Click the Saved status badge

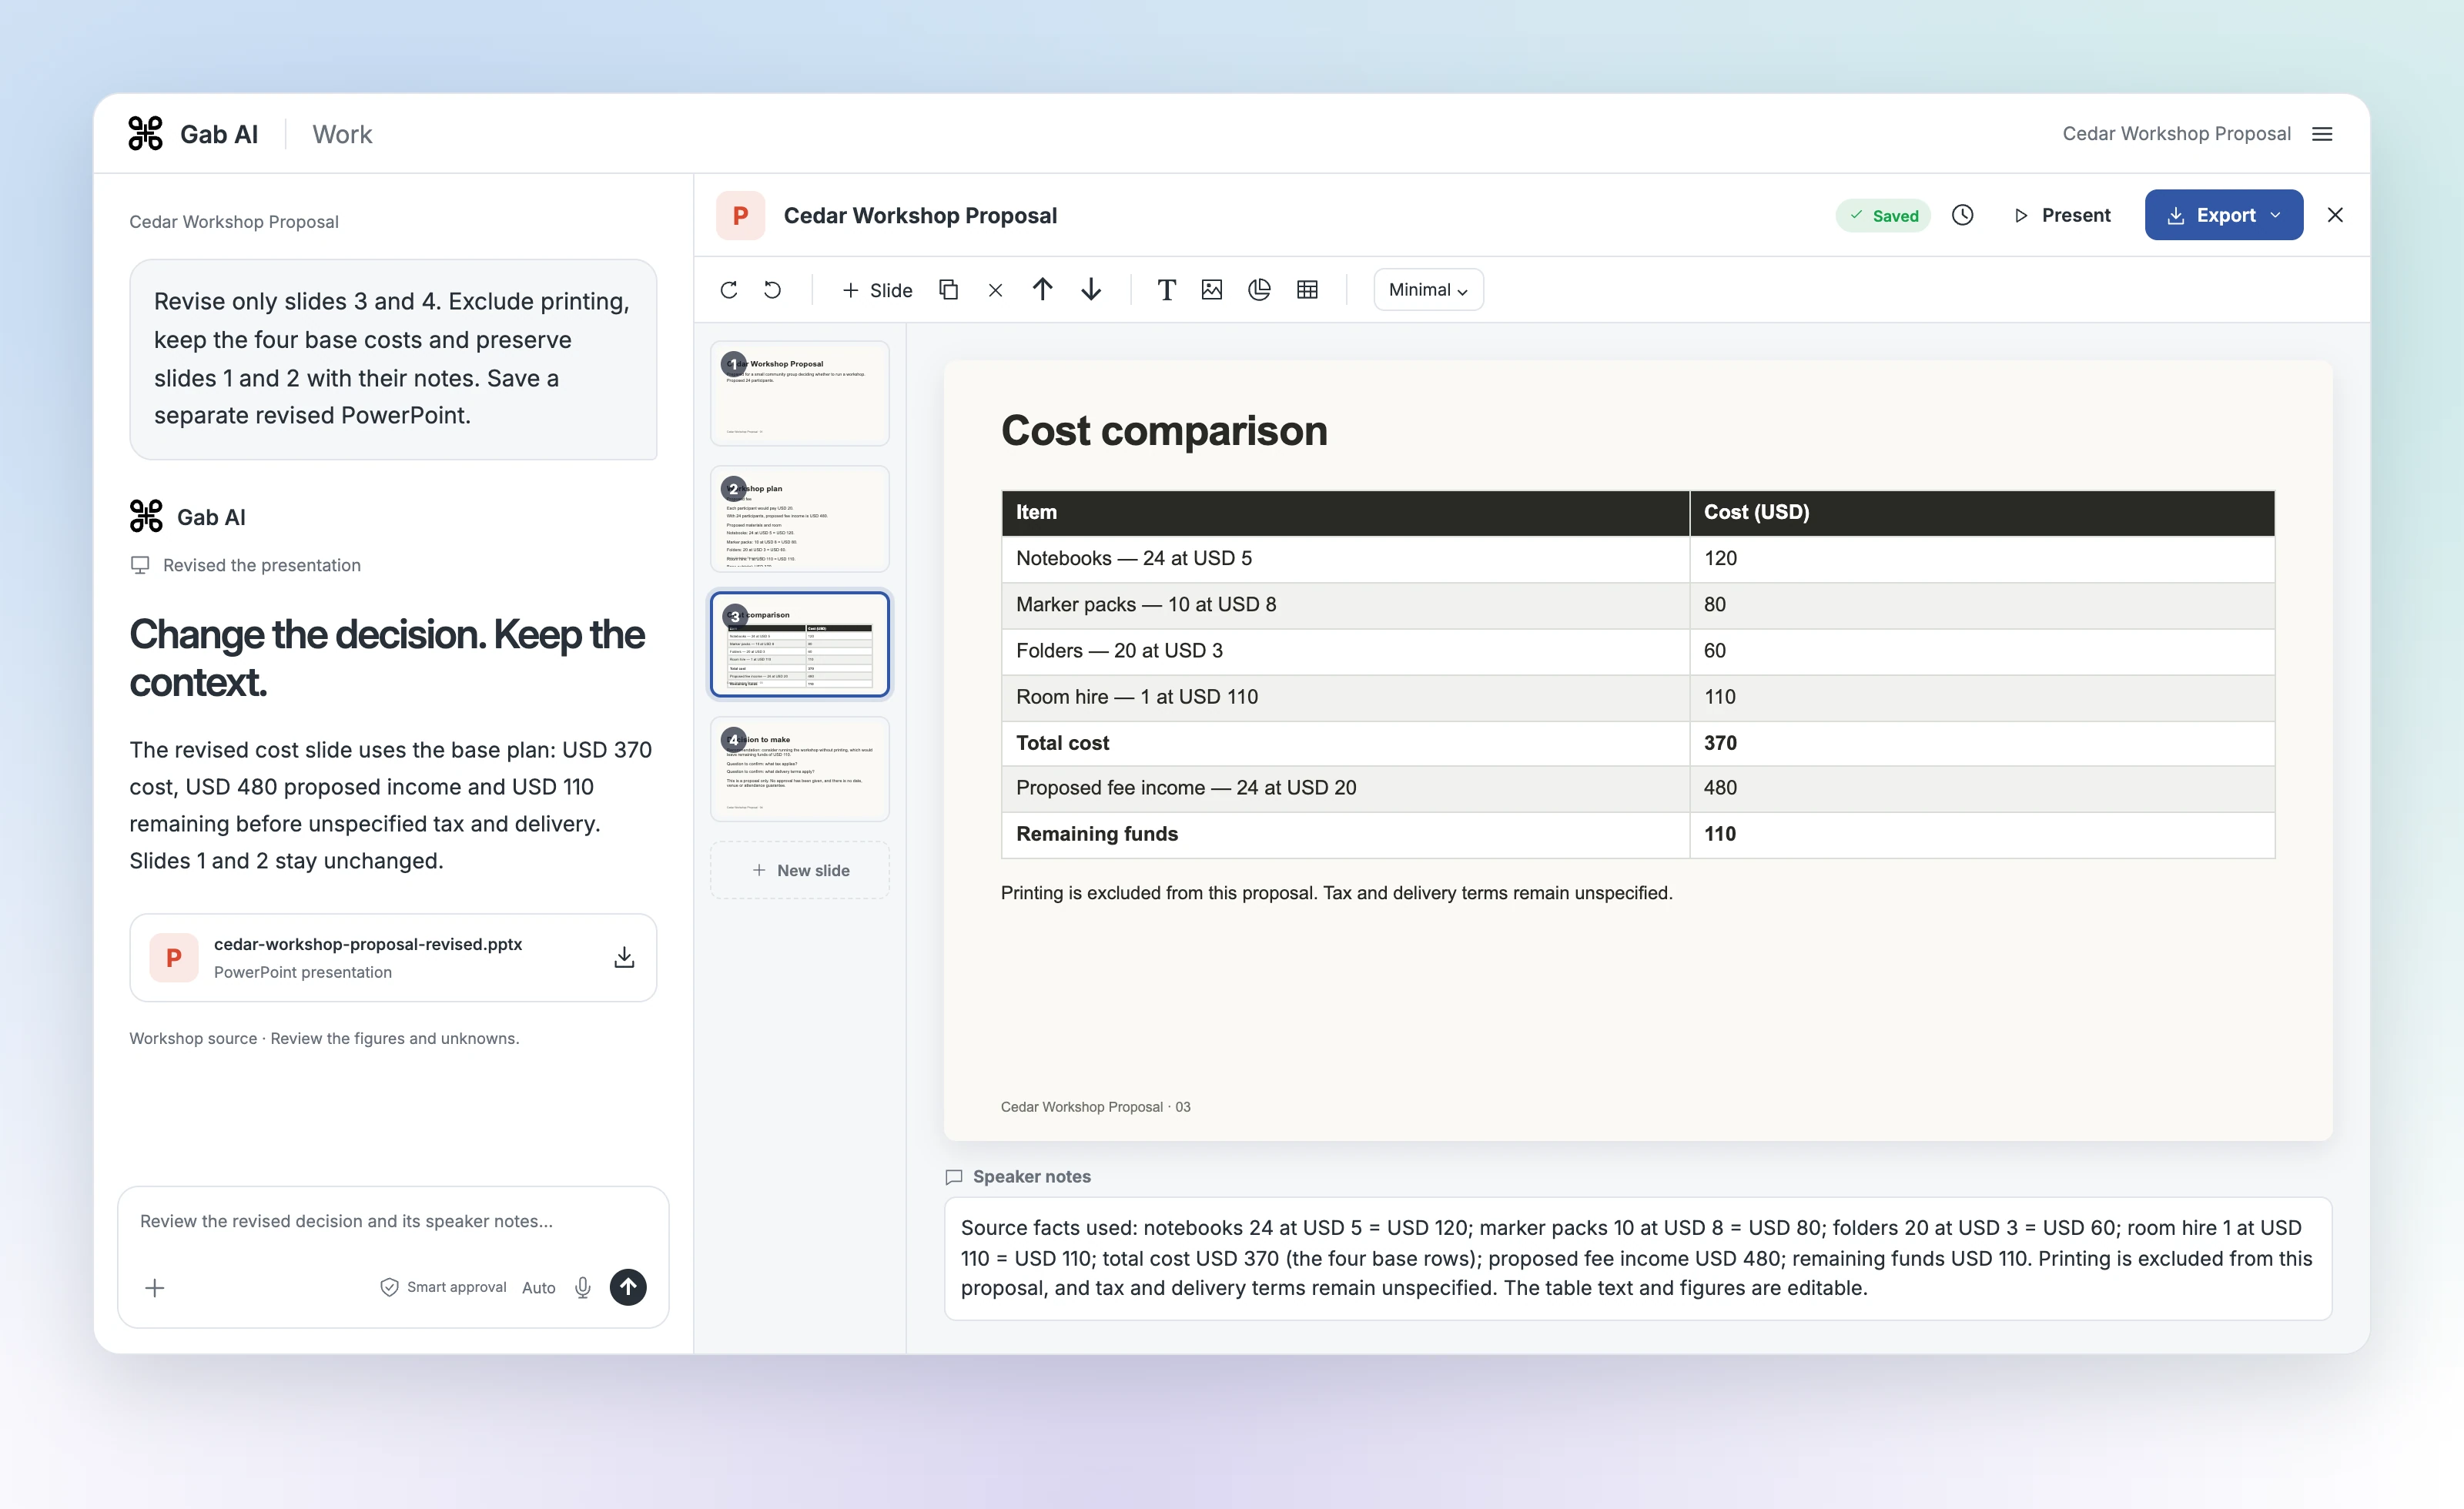click(1883, 215)
